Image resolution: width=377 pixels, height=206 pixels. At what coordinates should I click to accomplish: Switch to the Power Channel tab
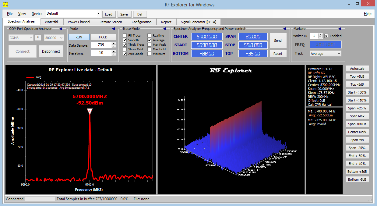[x=79, y=22]
